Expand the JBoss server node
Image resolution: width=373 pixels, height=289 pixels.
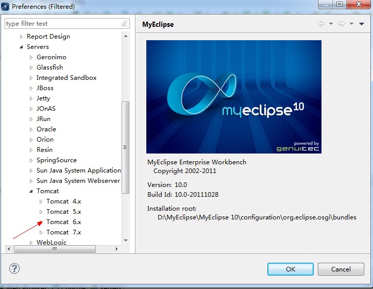pyautogui.click(x=31, y=88)
